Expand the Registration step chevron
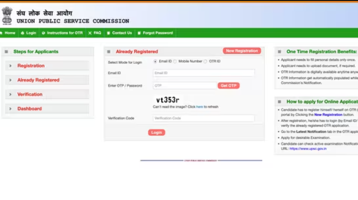This screenshot has width=358, height=200. point(11,66)
